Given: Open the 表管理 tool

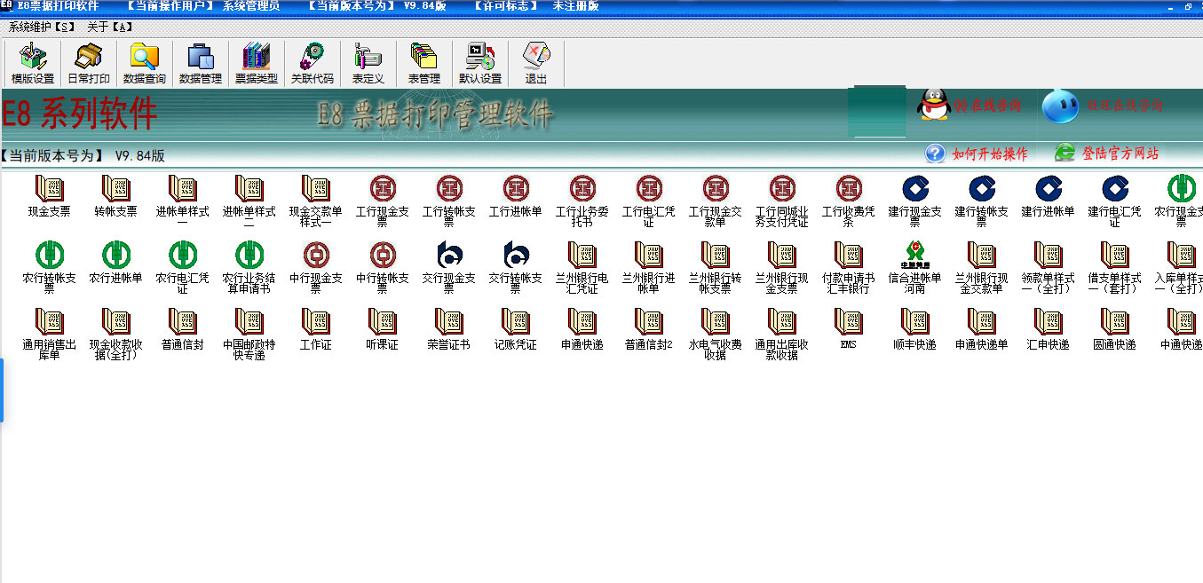Looking at the screenshot, I should click(x=424, y=63).
